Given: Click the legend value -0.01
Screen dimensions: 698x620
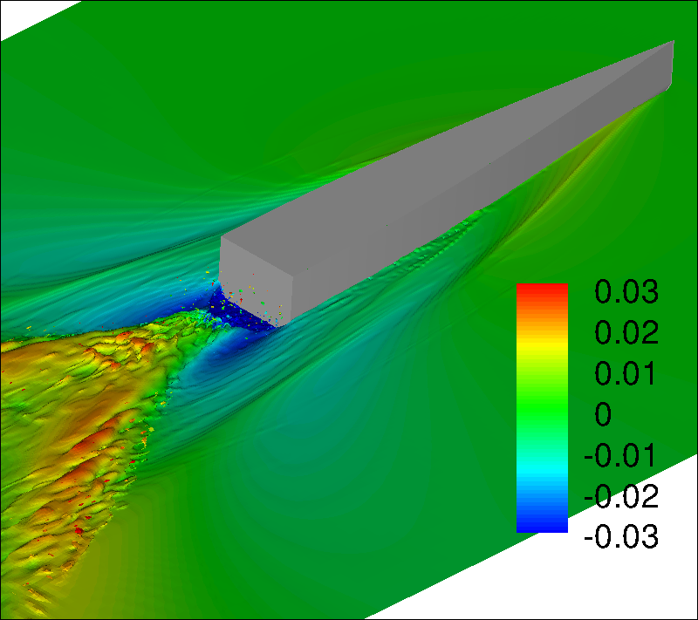Looking at the screenshot, I should 619,455.
